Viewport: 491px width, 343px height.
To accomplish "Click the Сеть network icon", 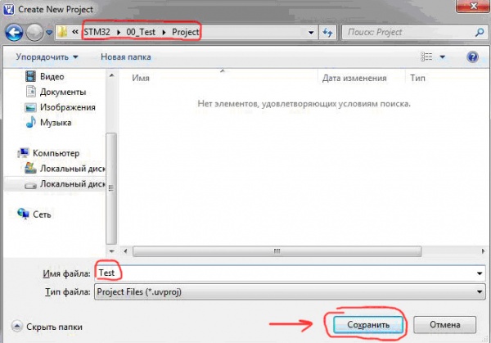I will 23,214.
